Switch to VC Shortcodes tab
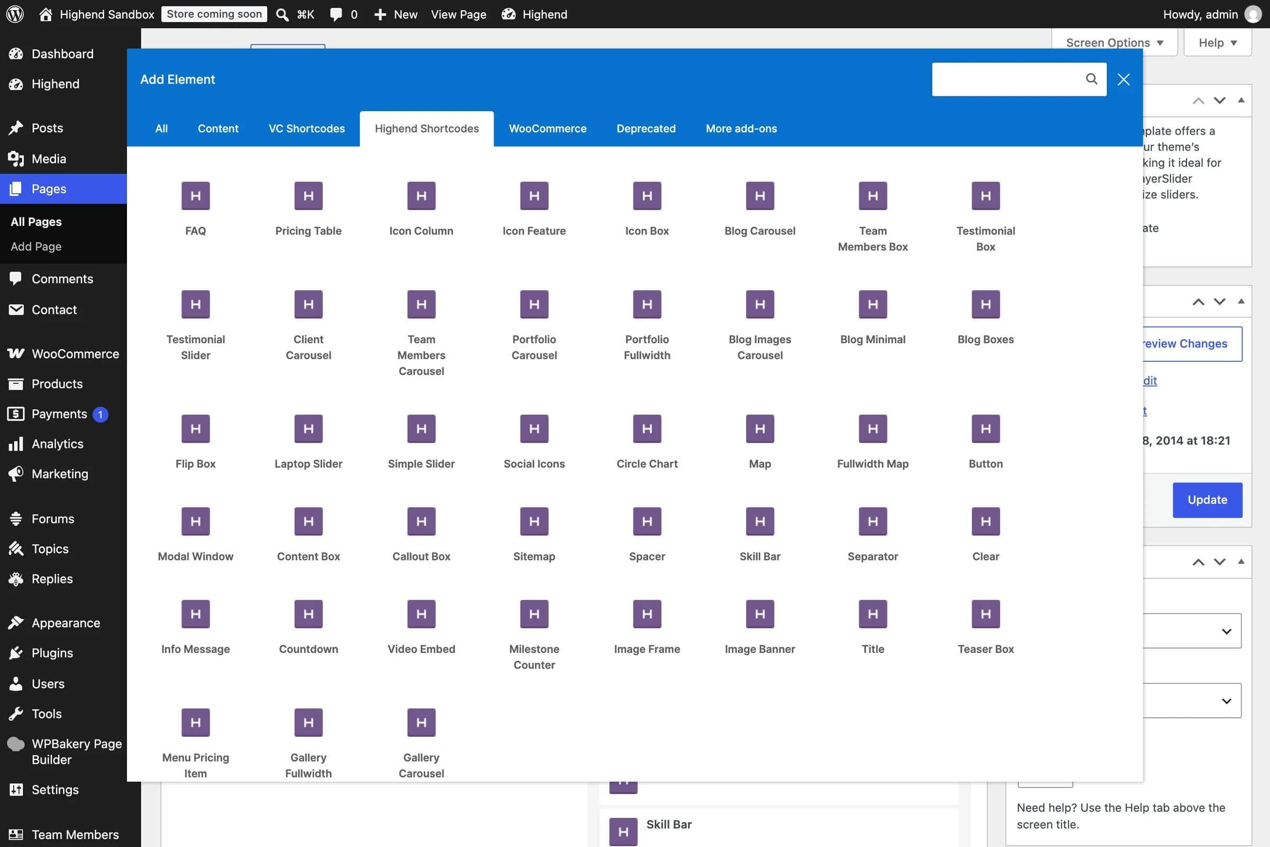1270x847 pixels. (x=307, y=129)
